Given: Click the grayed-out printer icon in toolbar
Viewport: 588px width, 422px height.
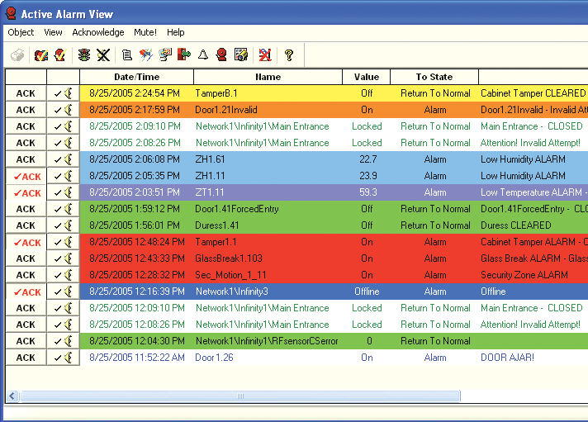Looking at the screenshot, I should (17, 55).
